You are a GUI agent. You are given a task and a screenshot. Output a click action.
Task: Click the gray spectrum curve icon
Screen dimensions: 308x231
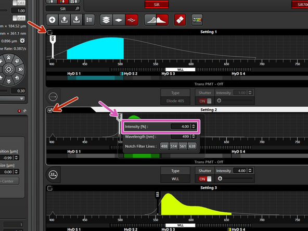150,20
